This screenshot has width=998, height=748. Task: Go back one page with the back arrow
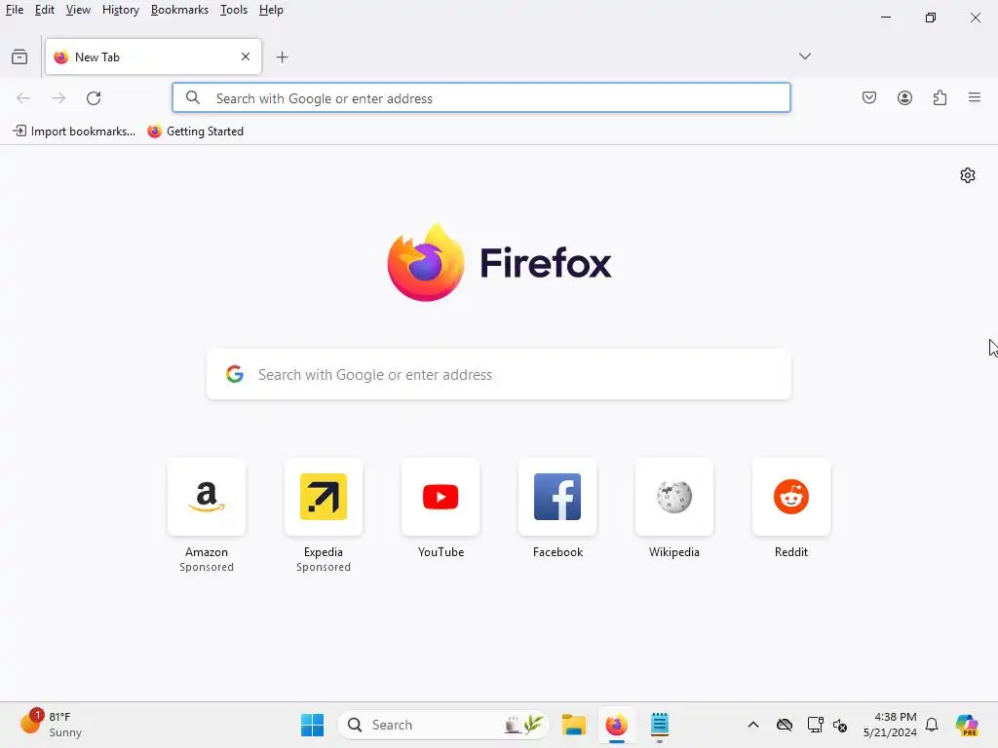[x=23, y=98]
